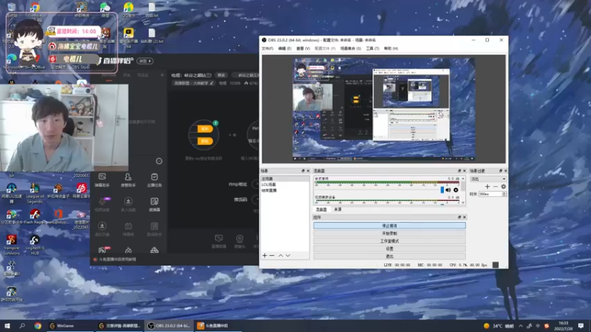The height and width of the screenshot is (332, 591).
Task: Undock the mixer panel with float icon
Action: tap(459, 171)
